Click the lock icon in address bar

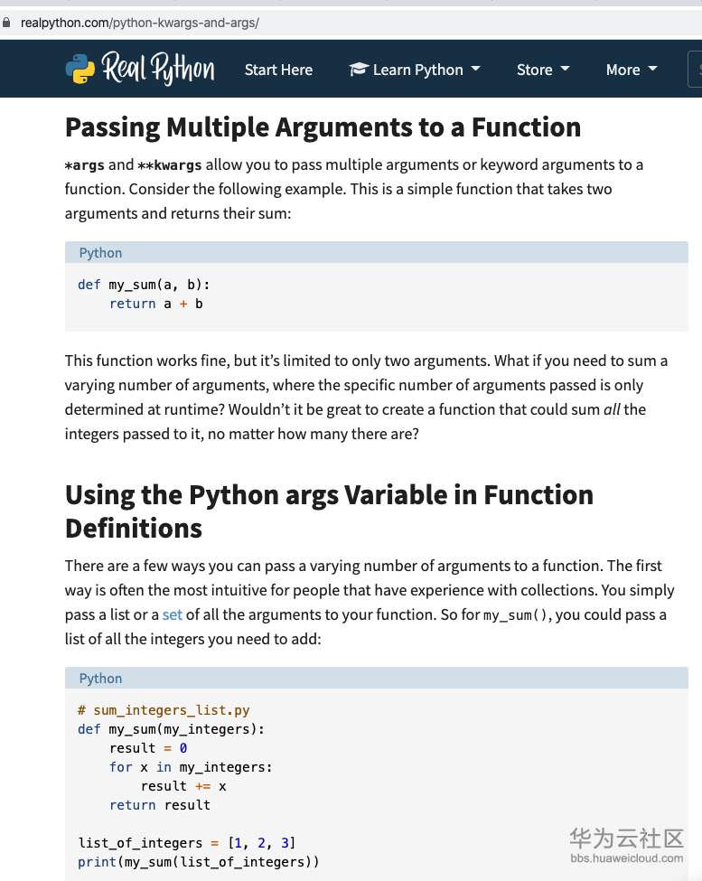pyautogui.click(x=6, y=23)
